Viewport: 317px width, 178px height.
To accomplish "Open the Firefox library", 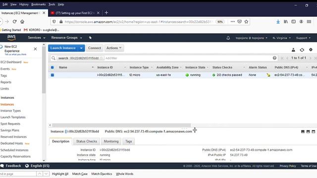I will point(286,22).
